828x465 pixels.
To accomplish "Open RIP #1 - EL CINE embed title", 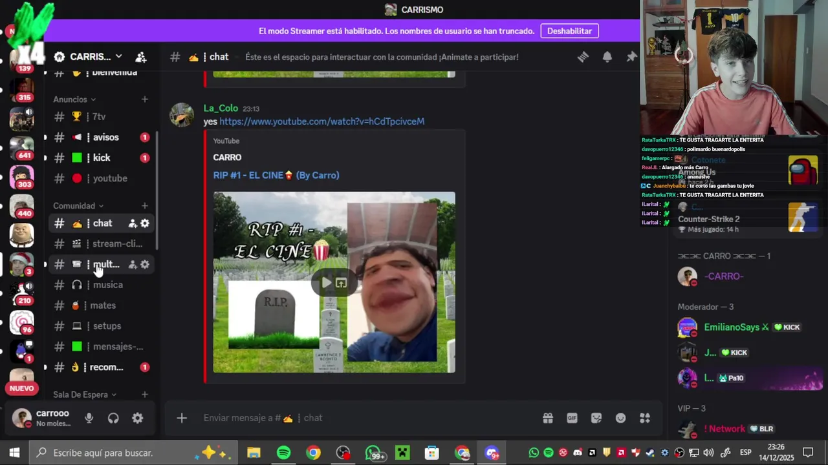I will point(276,175).
